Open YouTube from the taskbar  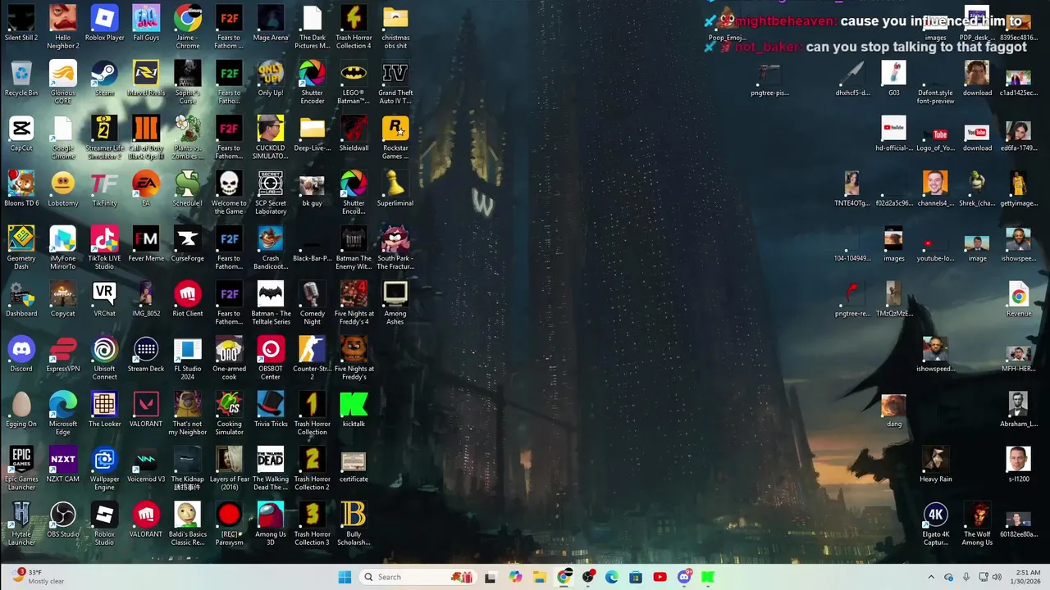point(660,577)
